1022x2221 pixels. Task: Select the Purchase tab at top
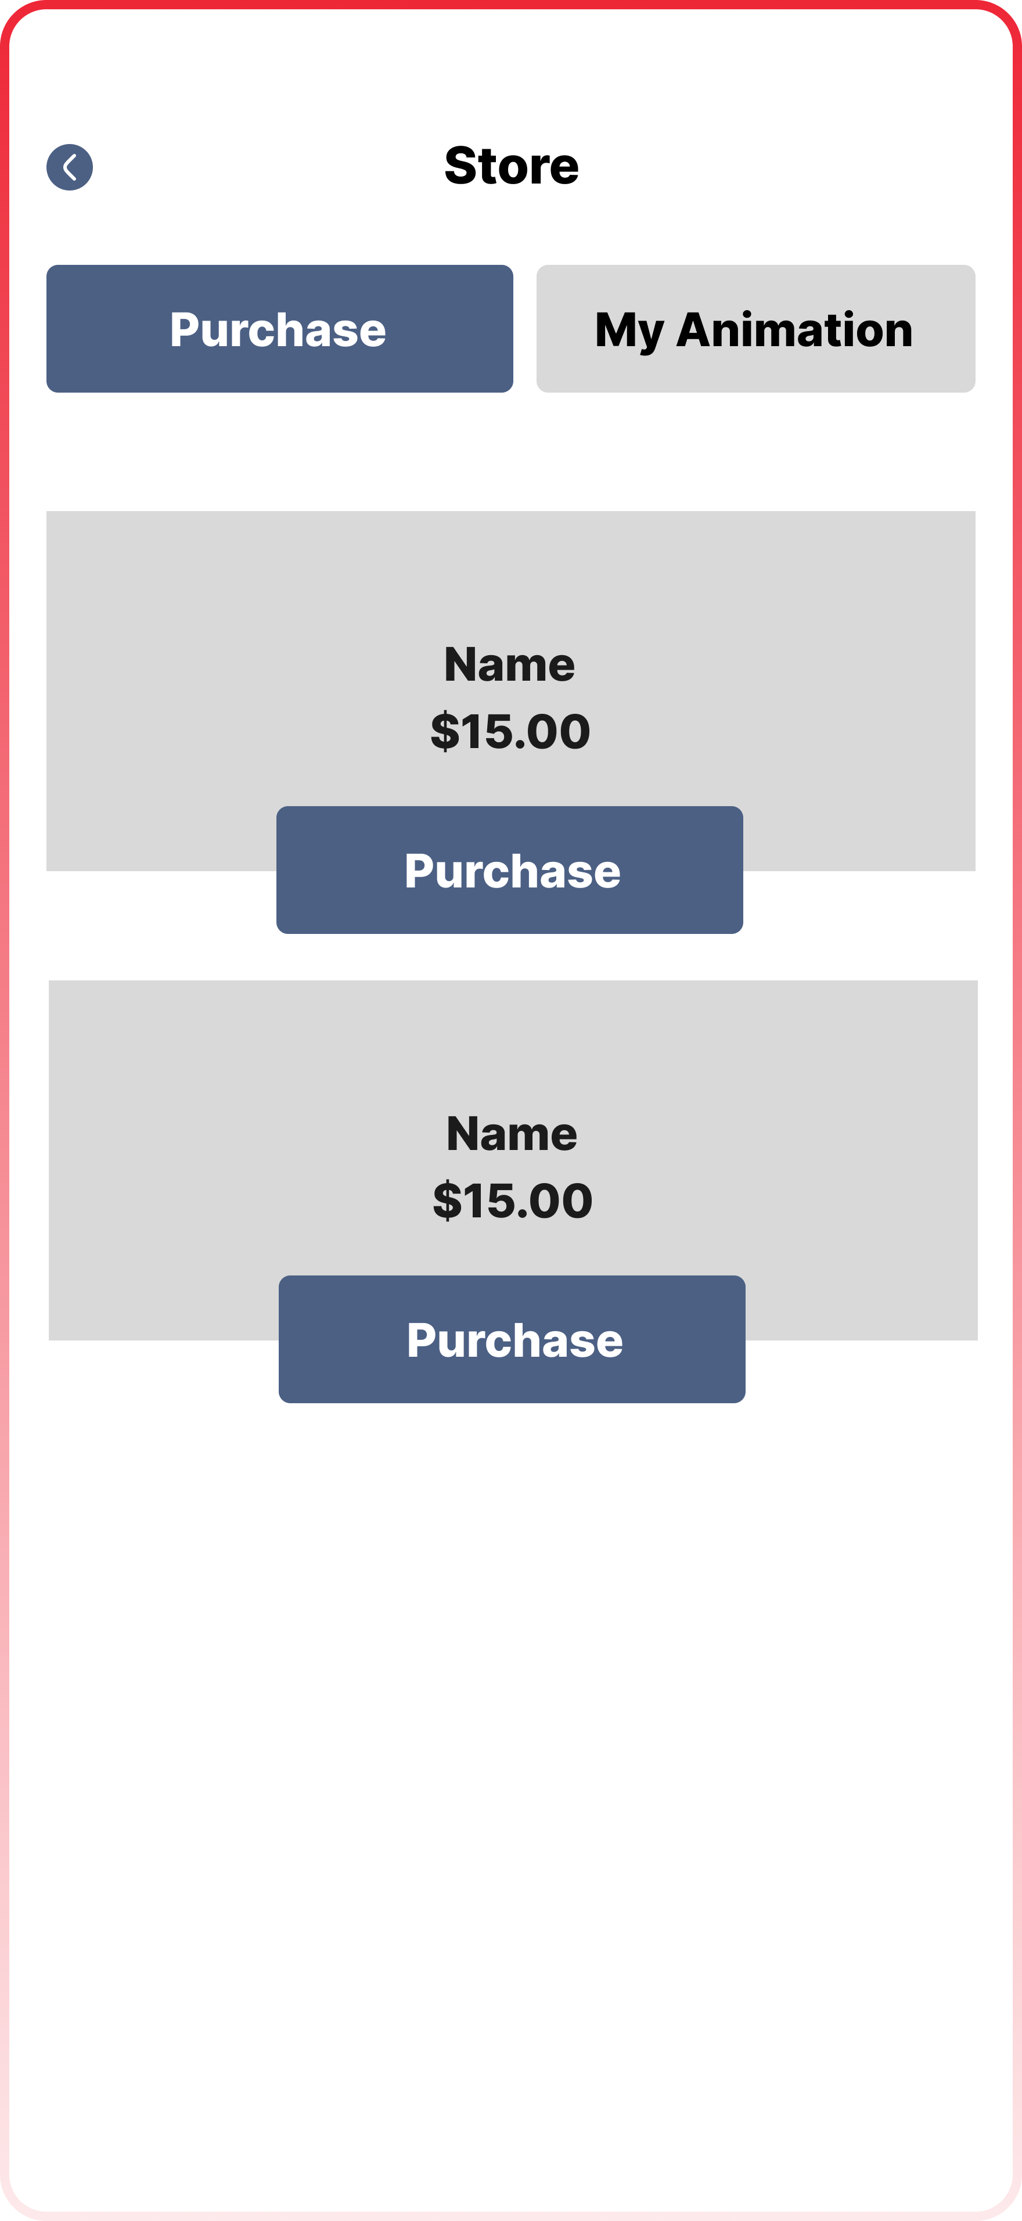[x=279, y=329]
